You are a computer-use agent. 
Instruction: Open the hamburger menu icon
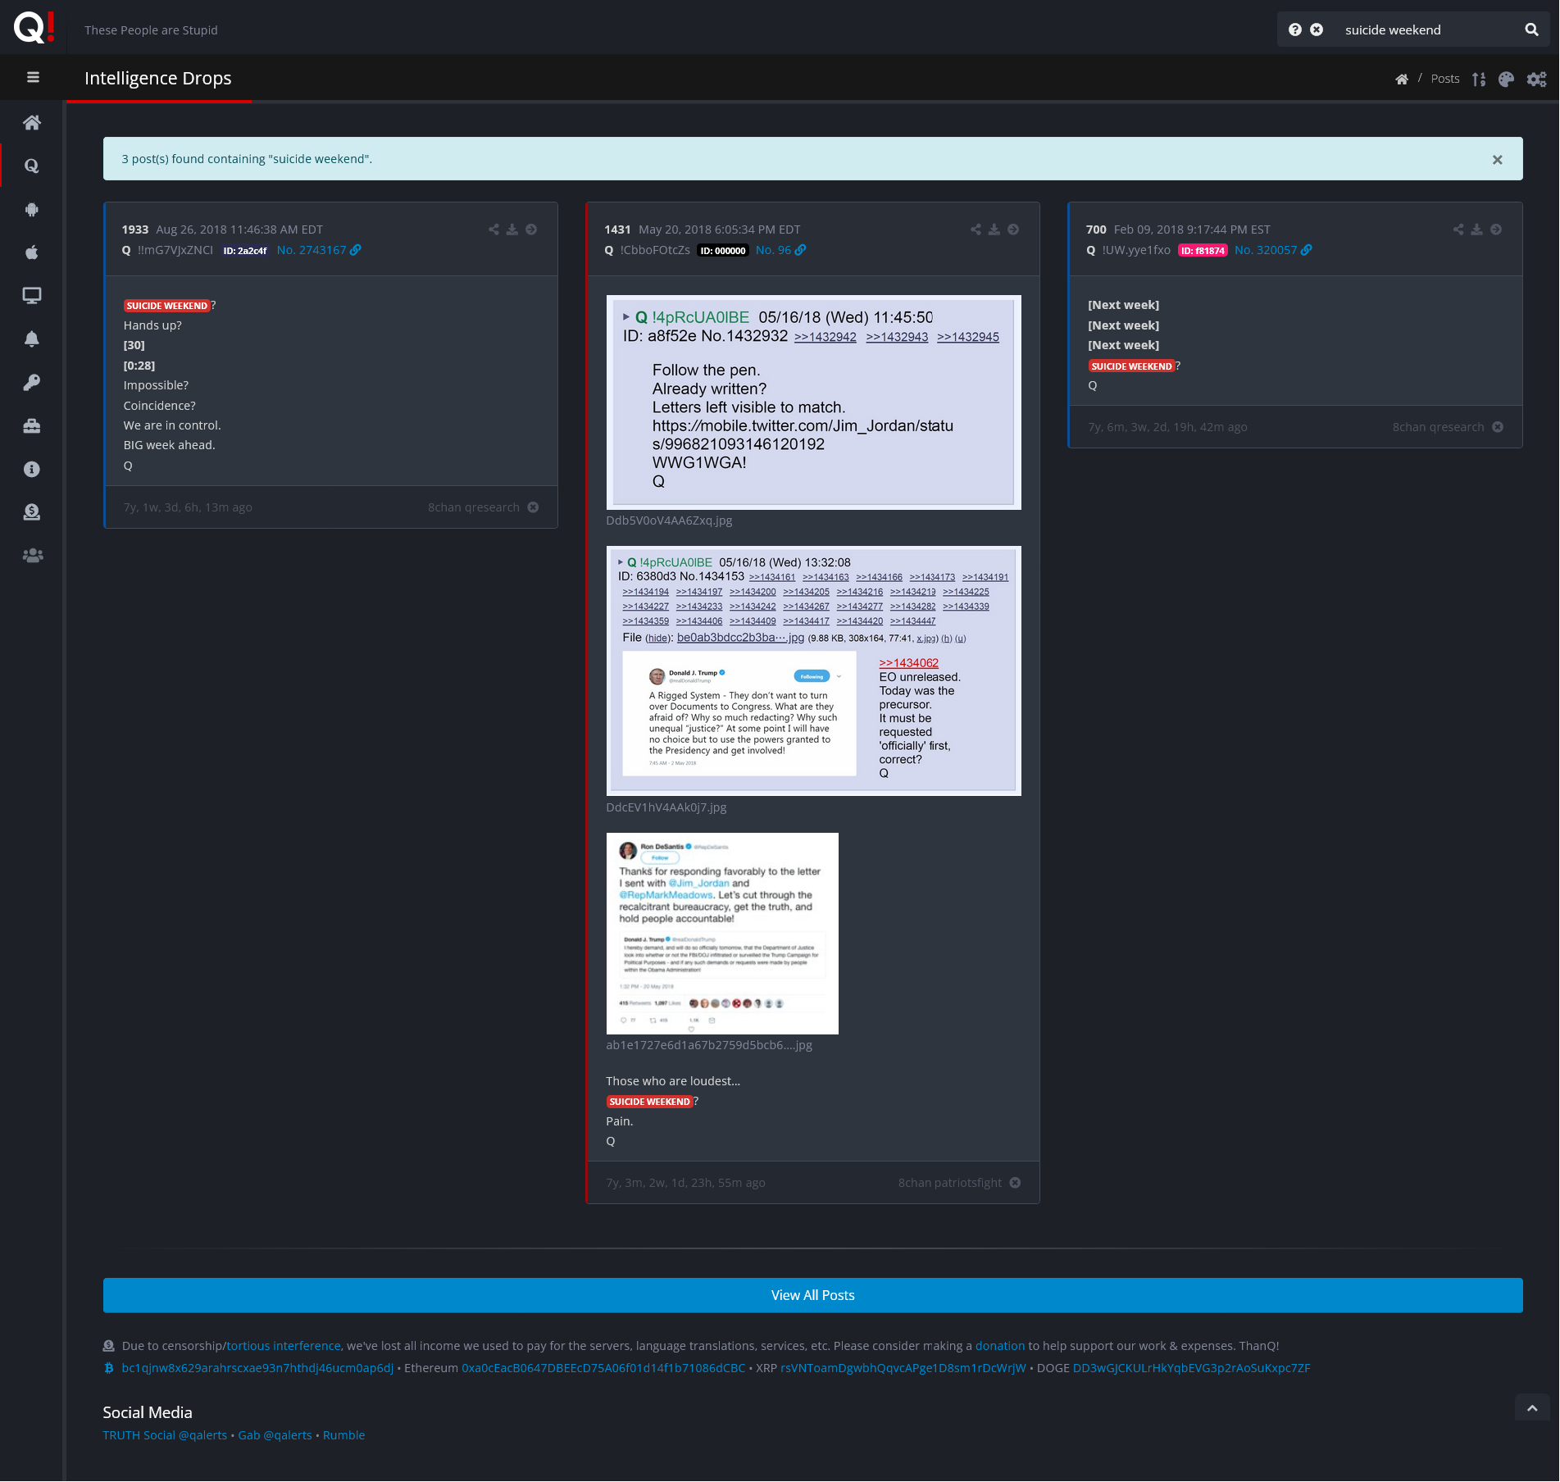pyautogui.click(x=33, y=77)
